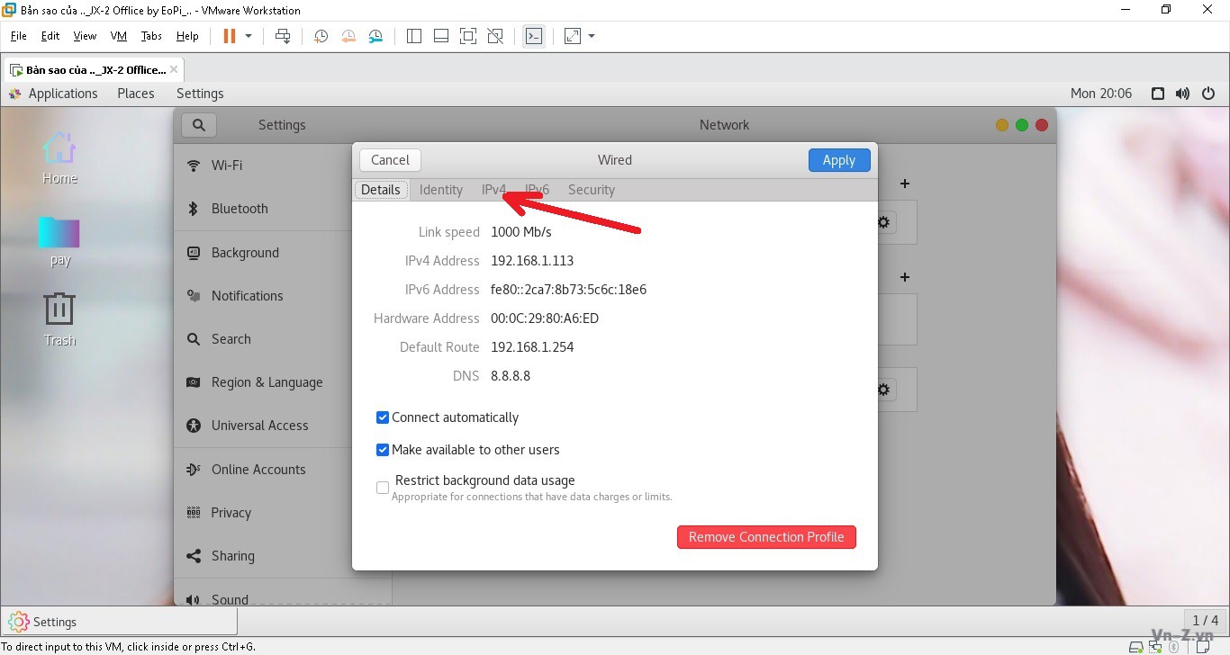Enable Restrict background data usage
1230x655 pixels.
383,488
